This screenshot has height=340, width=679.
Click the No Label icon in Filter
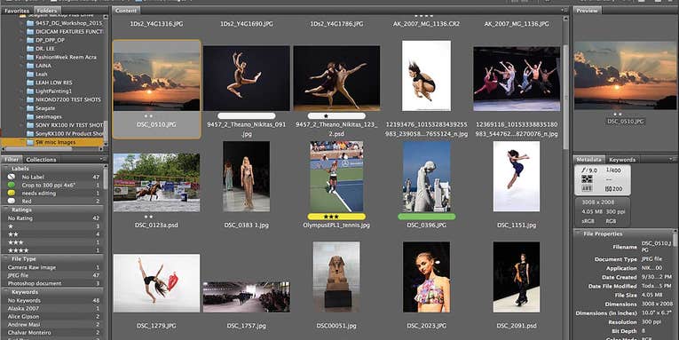click(x=12, y=177)
